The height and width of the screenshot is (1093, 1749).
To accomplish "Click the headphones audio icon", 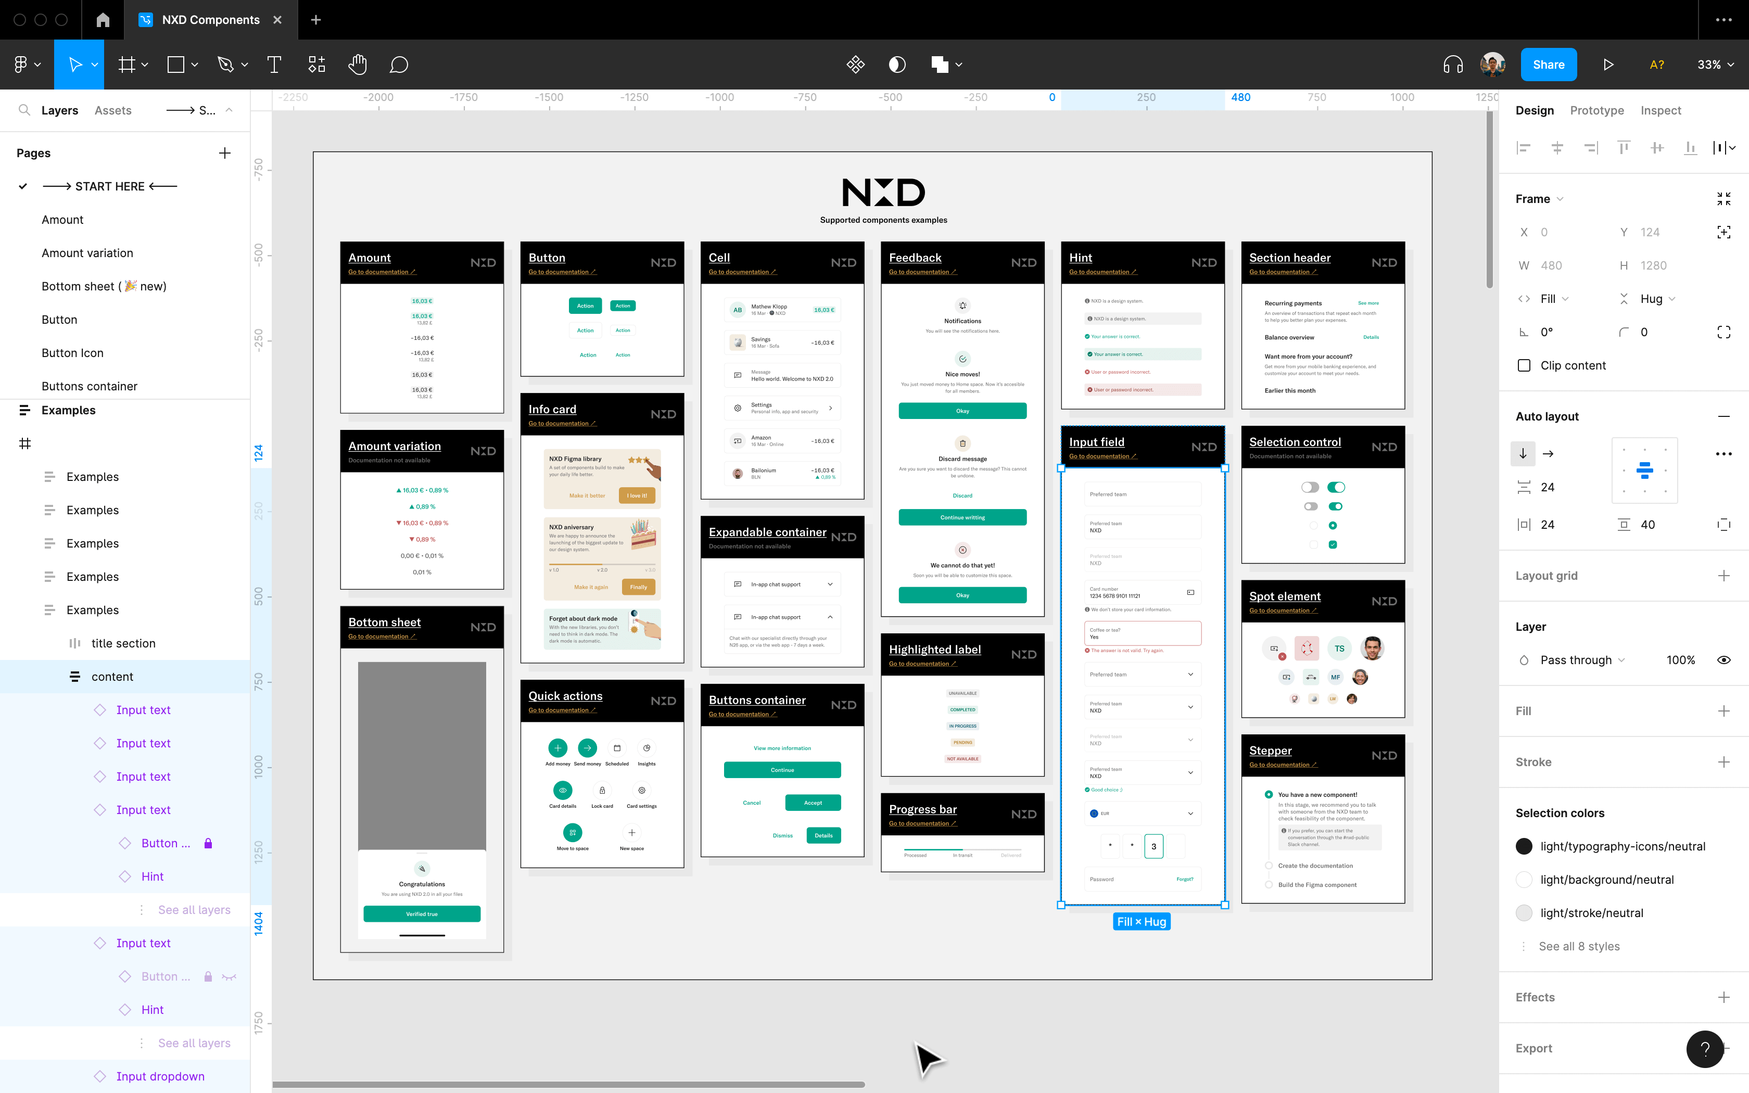I will pos(1453,65).
